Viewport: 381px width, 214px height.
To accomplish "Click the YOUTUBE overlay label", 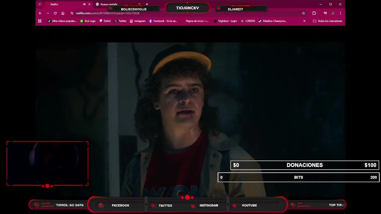I will [x=249, y=205].
